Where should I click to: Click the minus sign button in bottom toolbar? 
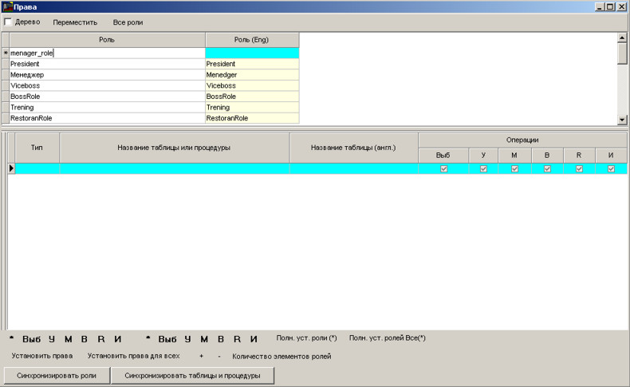[219, 356]
